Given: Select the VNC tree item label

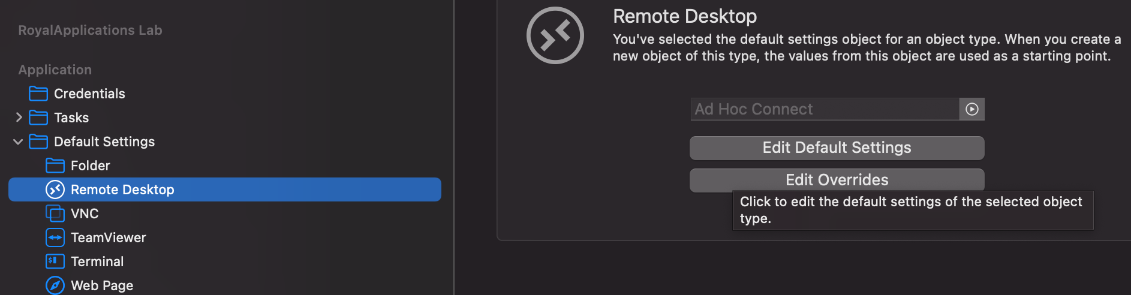Looking at the screenshot, I should (85, 213).
